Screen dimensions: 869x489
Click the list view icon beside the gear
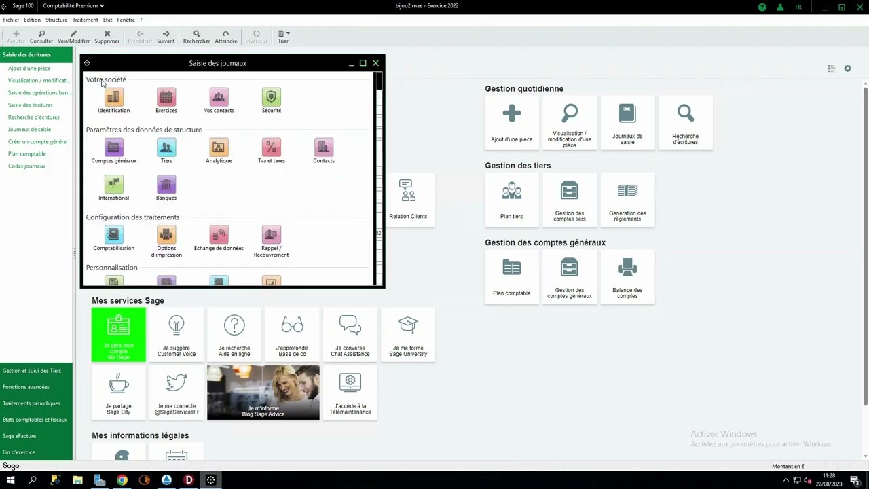coord(832,69)
